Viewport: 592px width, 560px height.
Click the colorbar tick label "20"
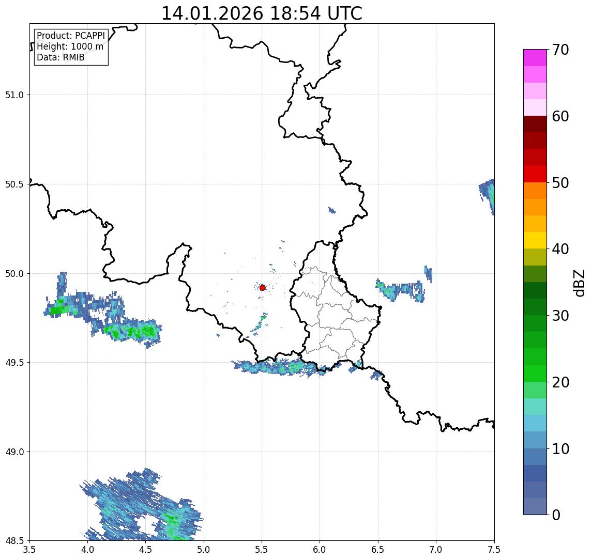click(560, 382)
